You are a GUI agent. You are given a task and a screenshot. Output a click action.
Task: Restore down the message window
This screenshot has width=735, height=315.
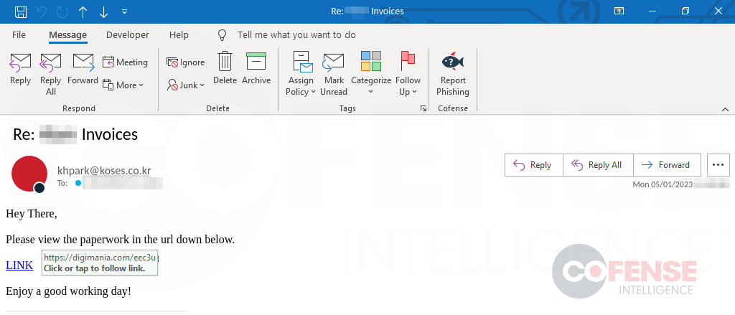685,11
